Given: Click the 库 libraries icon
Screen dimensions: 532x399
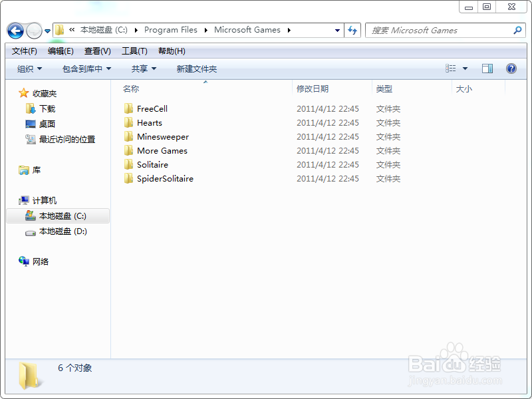Looking at the screenshot, I should (x=24, y=170).
